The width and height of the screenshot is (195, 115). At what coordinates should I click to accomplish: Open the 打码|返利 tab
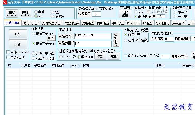[162, 23]
